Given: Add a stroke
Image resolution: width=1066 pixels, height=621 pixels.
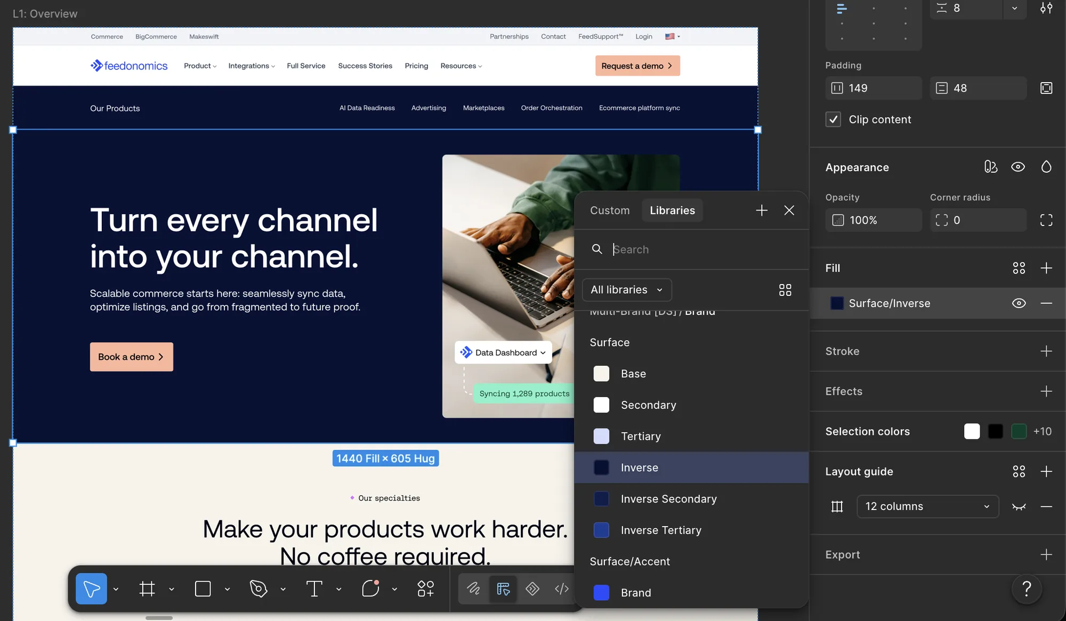Looking at the screenshot, I should click(x=1046, y=351).
